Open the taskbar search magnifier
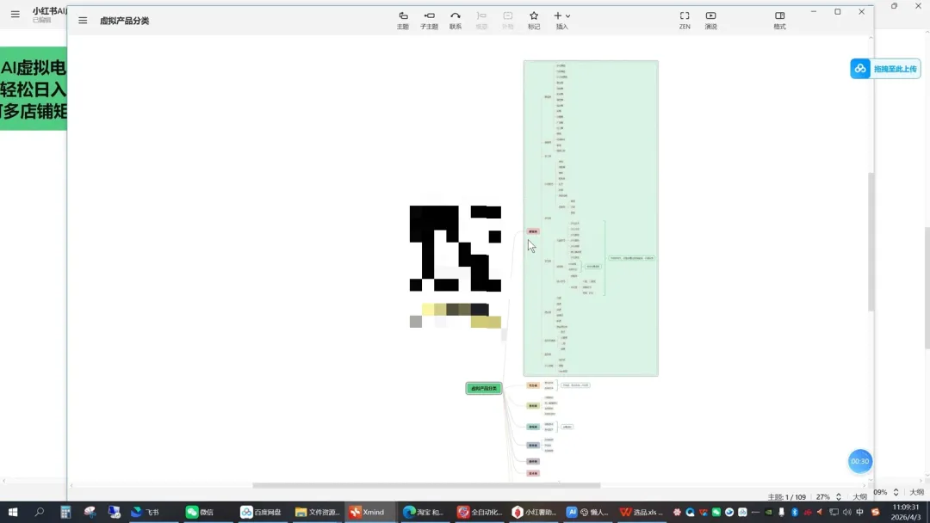Viewport: 930px width, 523px height. click(x=39, y=512)
